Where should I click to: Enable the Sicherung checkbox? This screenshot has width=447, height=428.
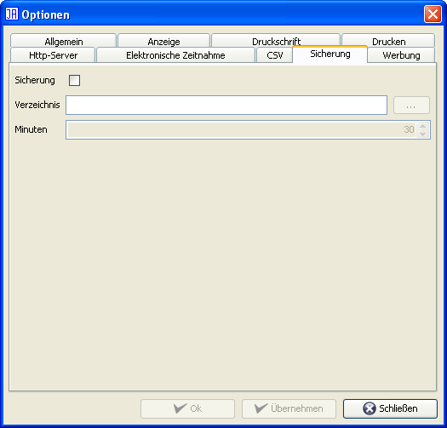click(x=74, y=80)
